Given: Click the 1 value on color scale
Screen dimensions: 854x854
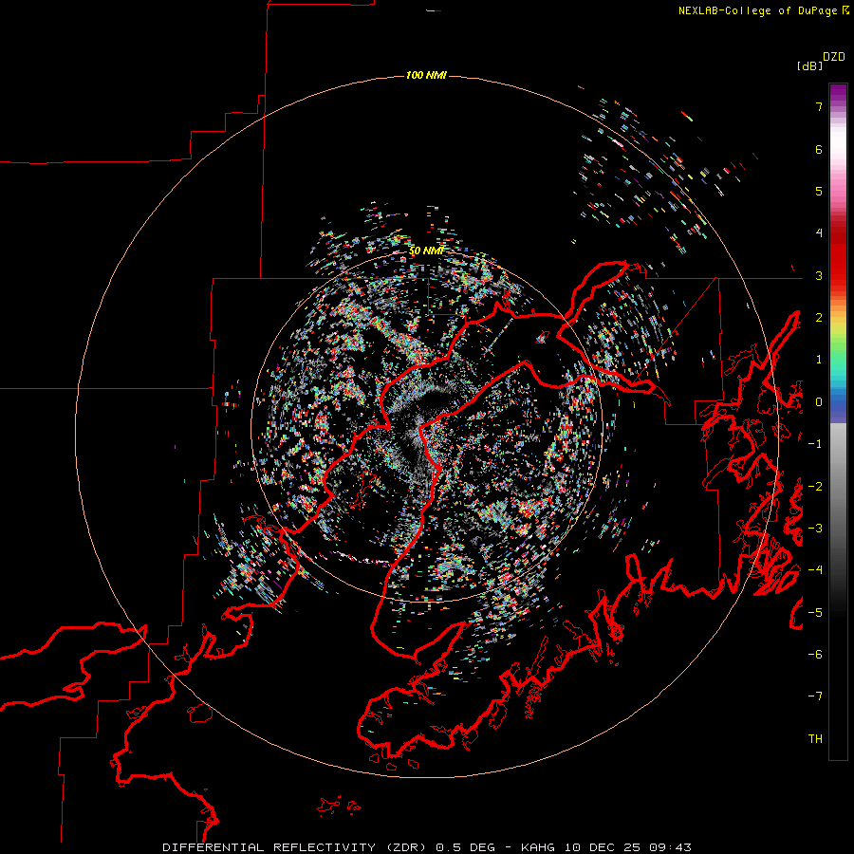Looking at the screenshot, I should pyautogui.click(x=819, y=360).
